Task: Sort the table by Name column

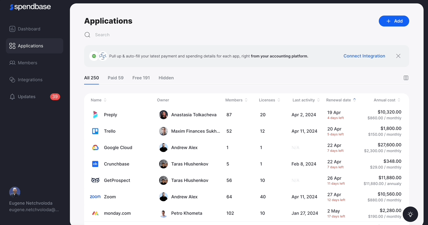Action: pos(98,100)
